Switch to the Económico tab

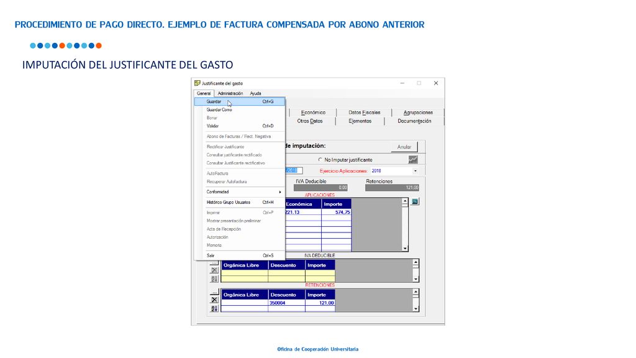[x=313, y=112]
